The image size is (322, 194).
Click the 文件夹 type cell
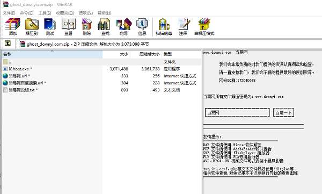point(170,62)
